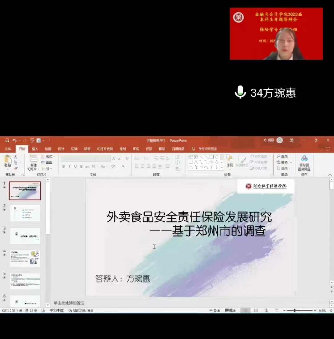334x339 pixels.
Task: Click the Undo arrow in title bar
Action: pos(14,141)
